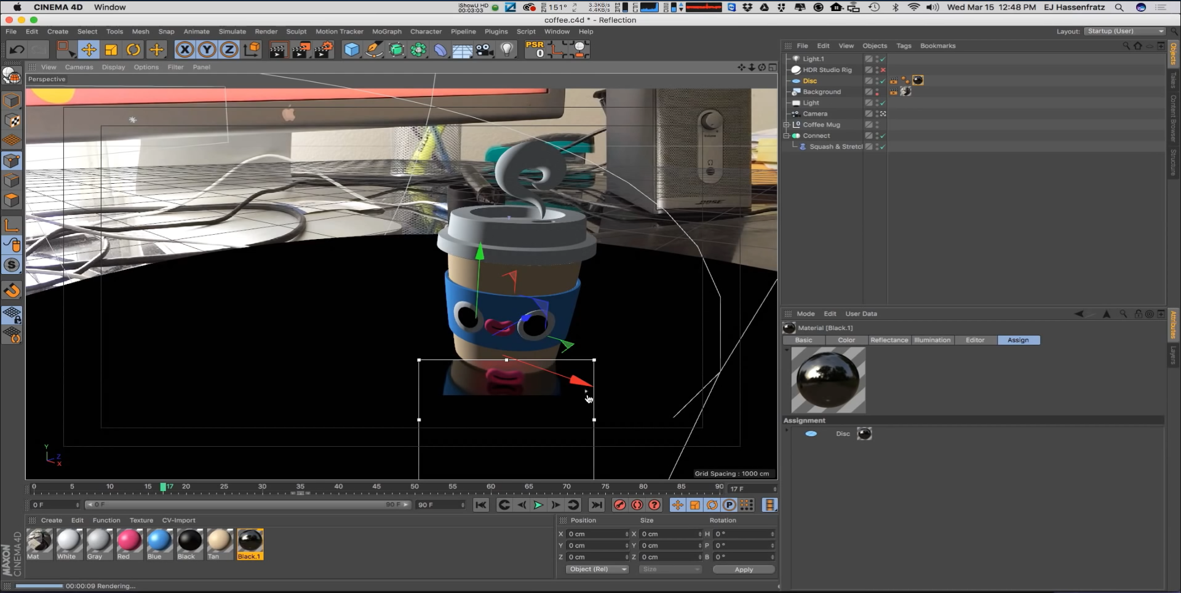Click Make Editable icon in left toolbar

point(12,76)
